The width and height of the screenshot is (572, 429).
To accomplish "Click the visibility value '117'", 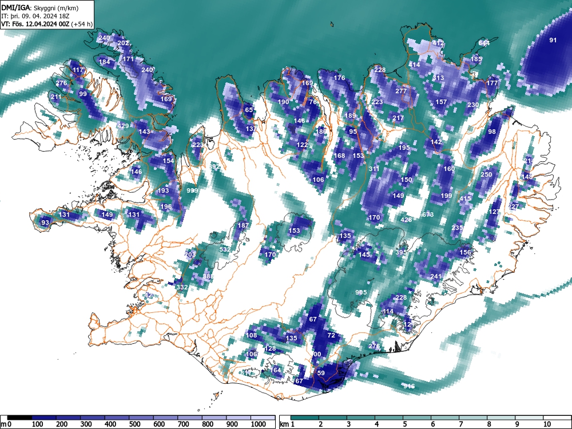I will [78, 70].
